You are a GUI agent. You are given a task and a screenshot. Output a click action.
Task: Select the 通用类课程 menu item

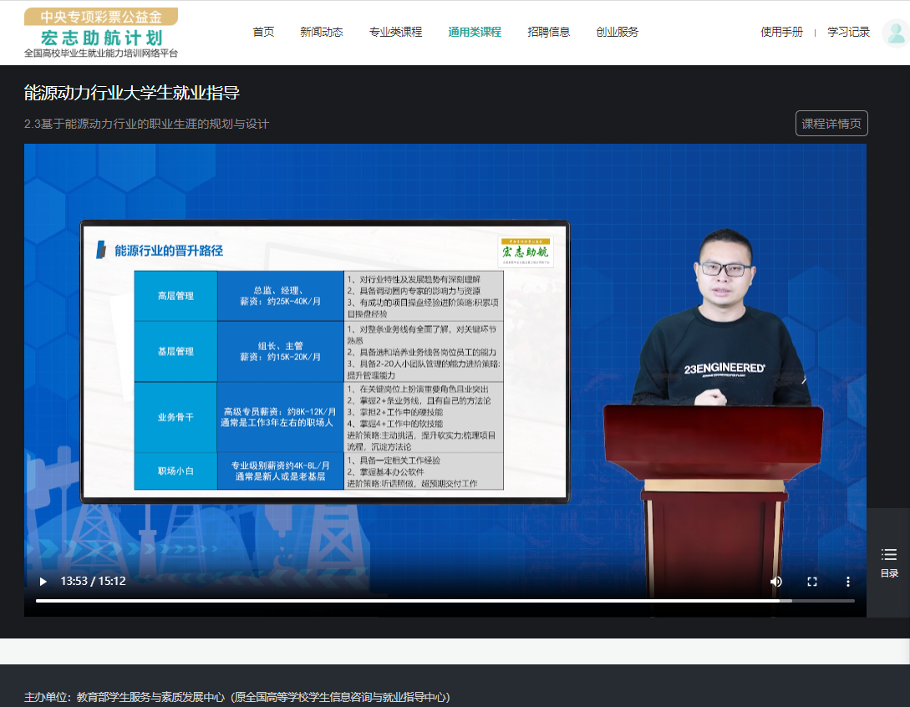tap(475, 33)
